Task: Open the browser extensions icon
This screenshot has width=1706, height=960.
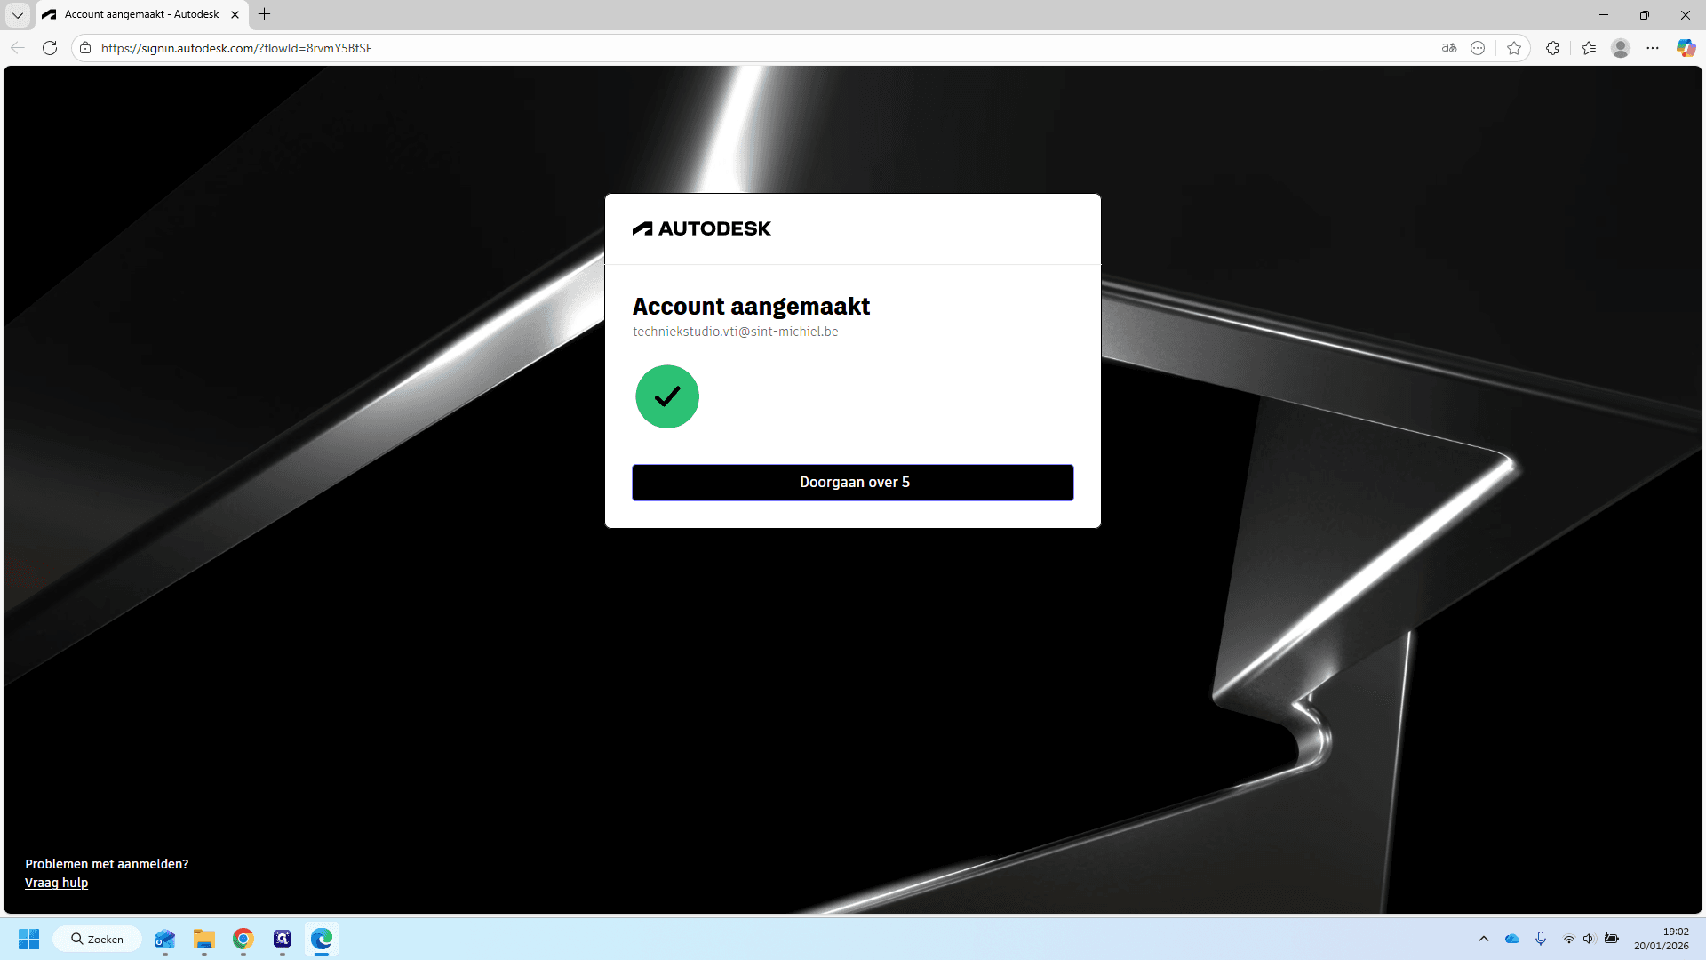Action: click(x=1552, y=48)
